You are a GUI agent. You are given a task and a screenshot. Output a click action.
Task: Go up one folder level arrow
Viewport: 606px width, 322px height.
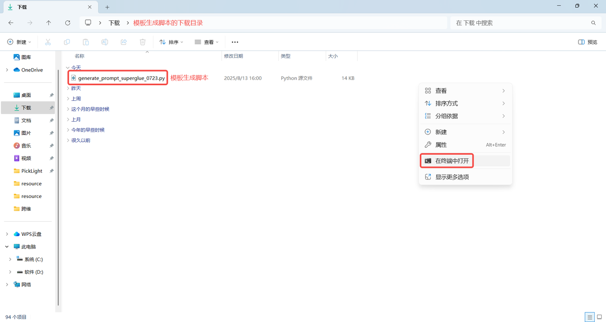pos(49,23)
